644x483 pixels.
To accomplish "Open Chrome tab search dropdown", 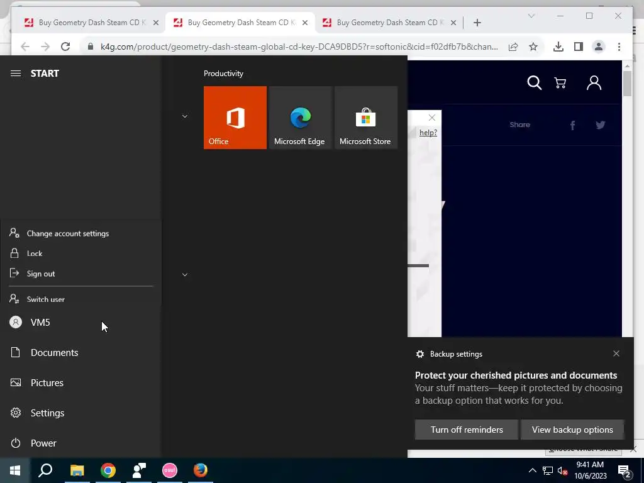I will (x=531, y=16).
